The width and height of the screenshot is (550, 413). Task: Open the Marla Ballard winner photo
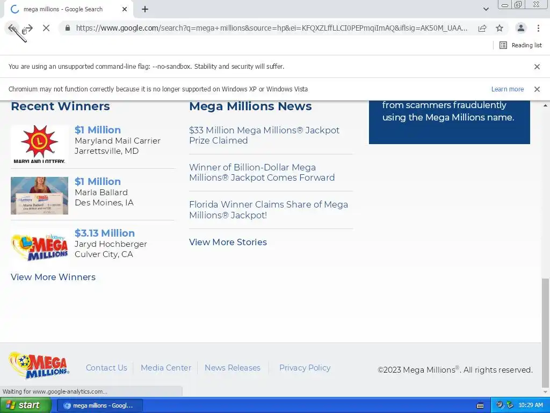click(x=39, y=196)
